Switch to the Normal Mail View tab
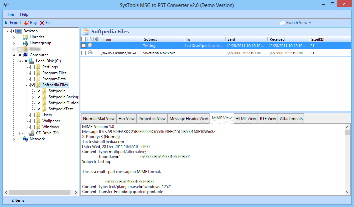This screenshot has height=207, width=354. click(x=99, y=119)
